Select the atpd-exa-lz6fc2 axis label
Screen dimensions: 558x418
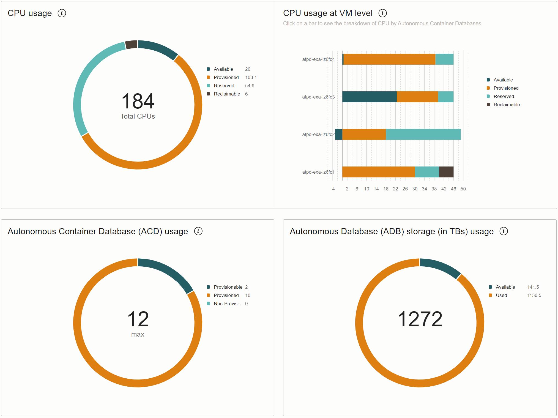tap(318, 134)
